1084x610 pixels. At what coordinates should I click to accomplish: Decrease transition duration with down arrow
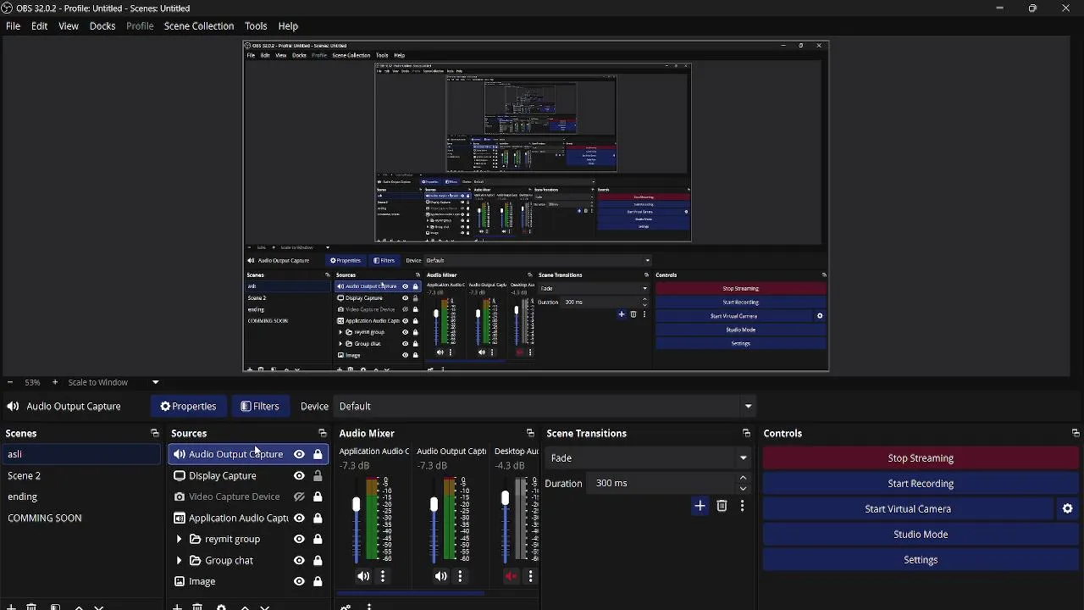743,488
